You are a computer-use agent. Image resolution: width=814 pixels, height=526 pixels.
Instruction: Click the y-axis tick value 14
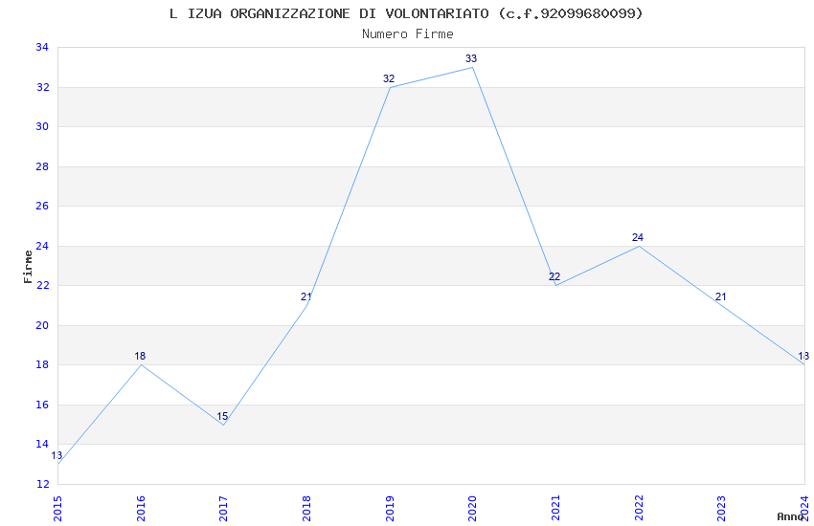[x=42, y=444]
